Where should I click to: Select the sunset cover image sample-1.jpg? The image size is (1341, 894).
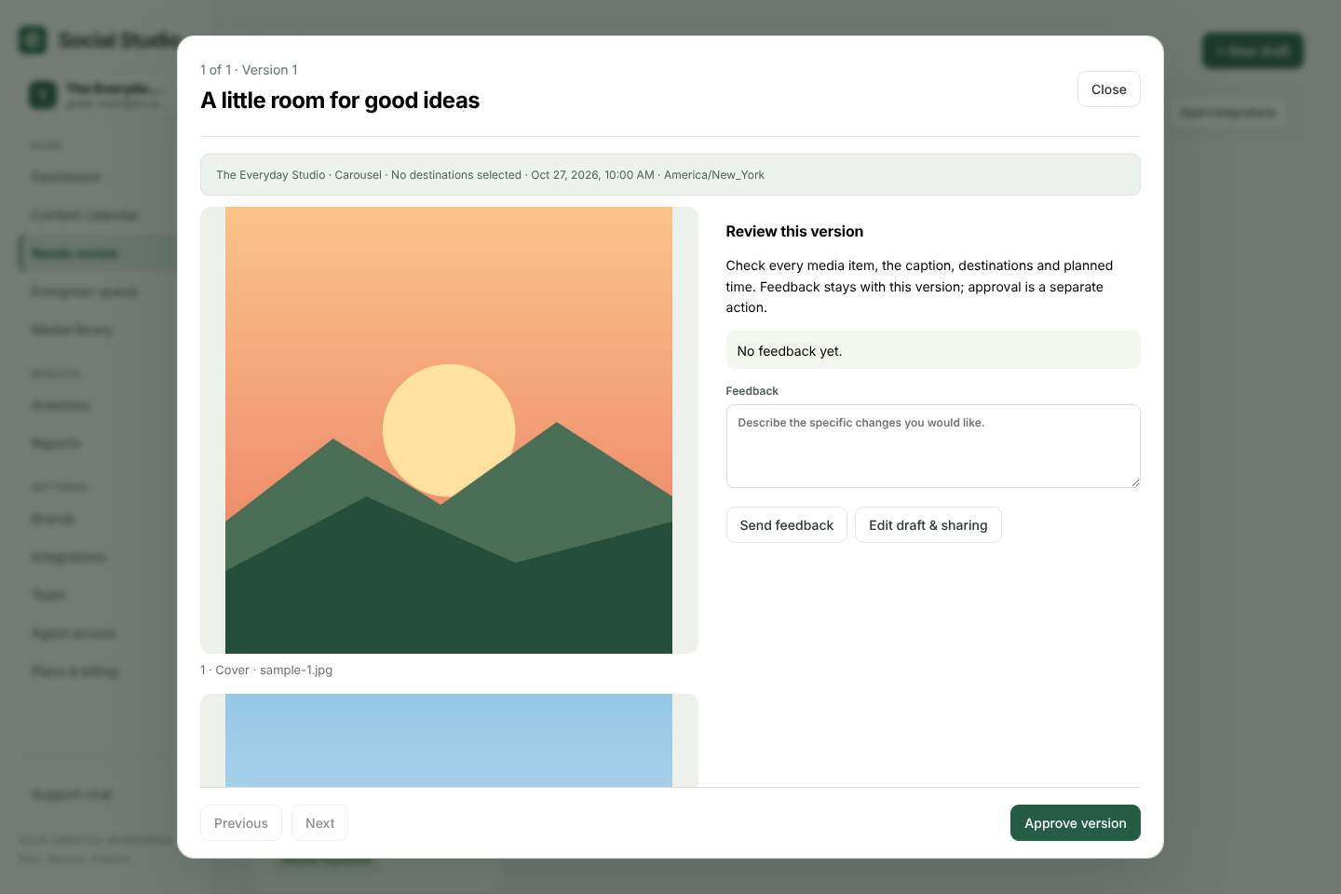coord(449,430)
